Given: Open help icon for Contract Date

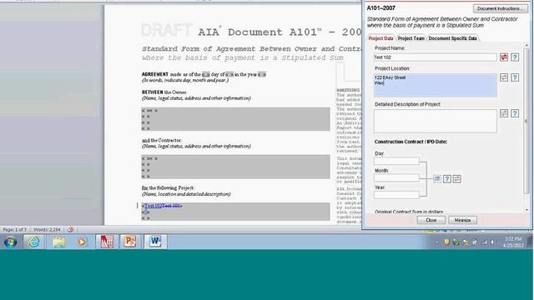Looking at the screenshot, I should (447, 178).
